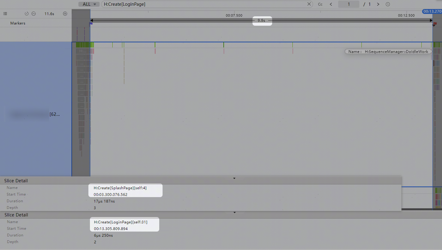Select the blue start flag marker
Screen dimensions: 442x250
pyautogui.click(x=91, y=23)
